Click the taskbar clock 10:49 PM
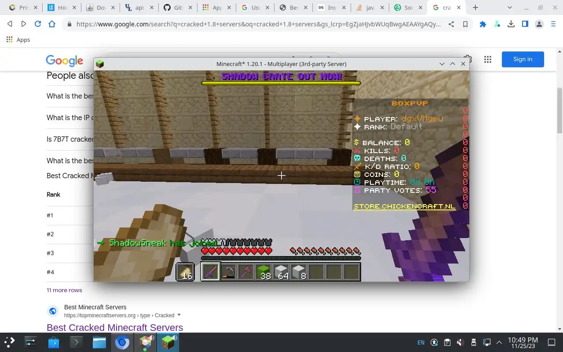The height and width of the screenshot is (352, 563). pos(523,342)
